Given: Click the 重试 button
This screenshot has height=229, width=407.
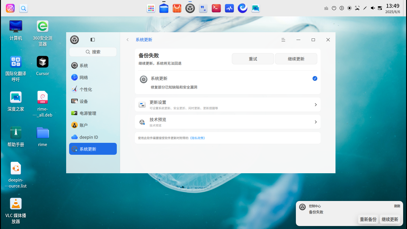Looking at the screenshot, I should 253,59.
